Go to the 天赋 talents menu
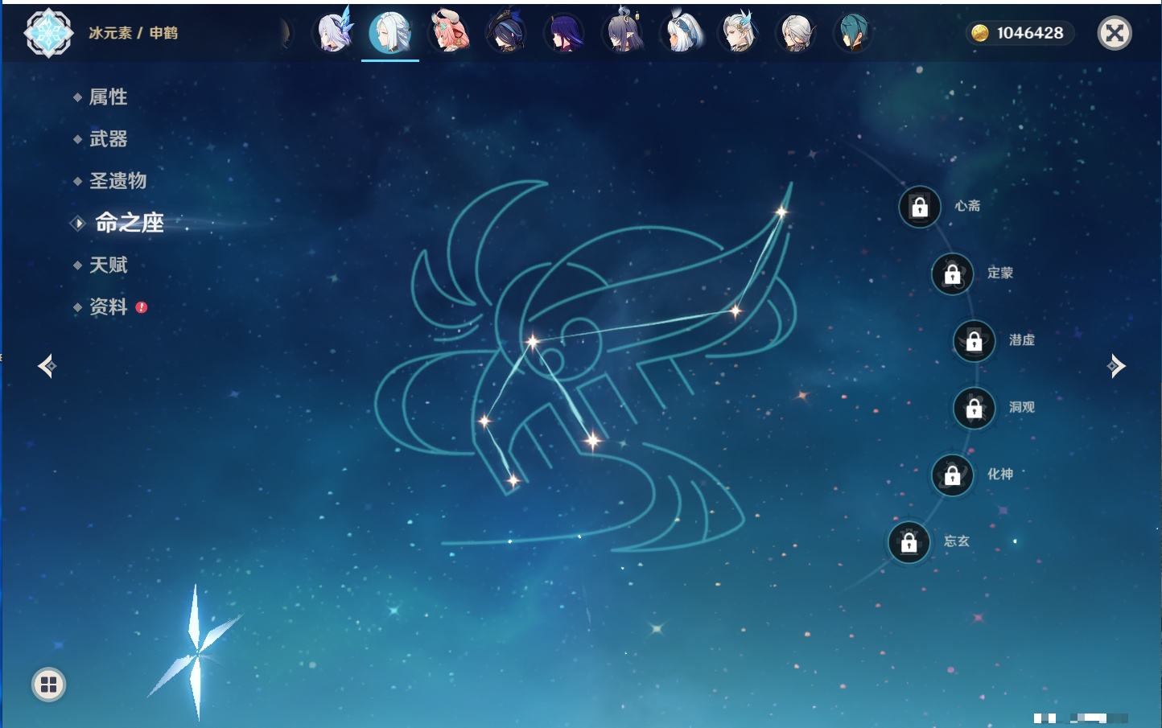 (x=108, y=265)
